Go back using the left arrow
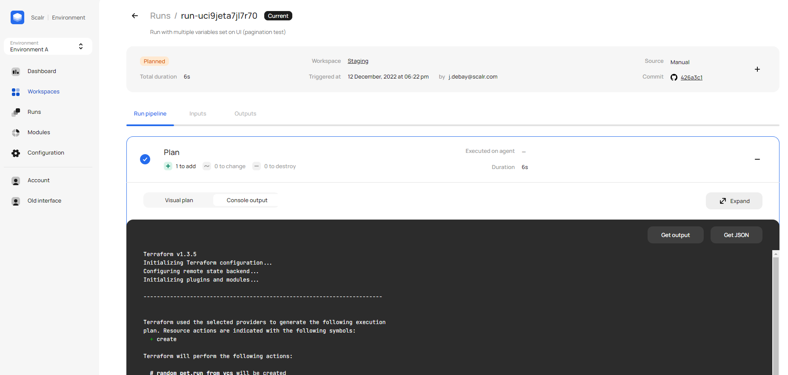788x375 pixels. pos(135,16)
